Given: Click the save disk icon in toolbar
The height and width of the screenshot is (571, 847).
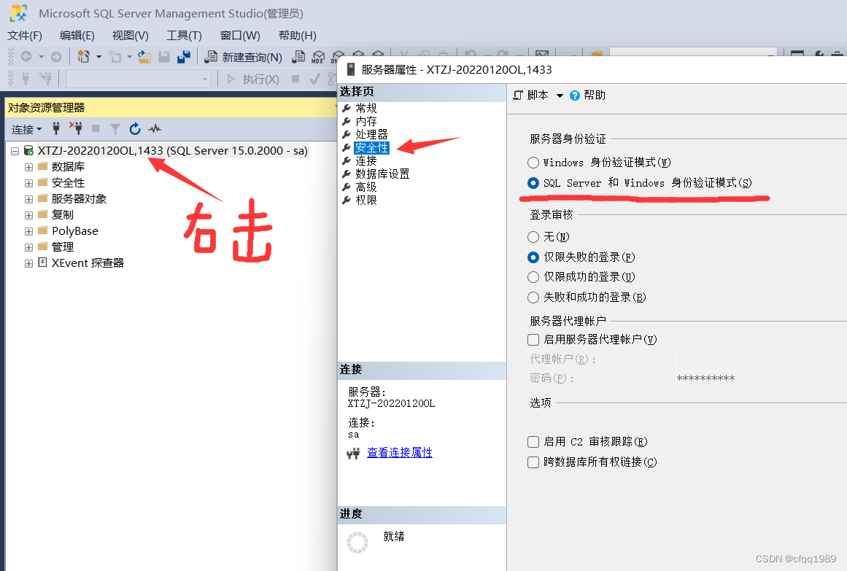Looking at the screenshot, I should coord(164,56).
